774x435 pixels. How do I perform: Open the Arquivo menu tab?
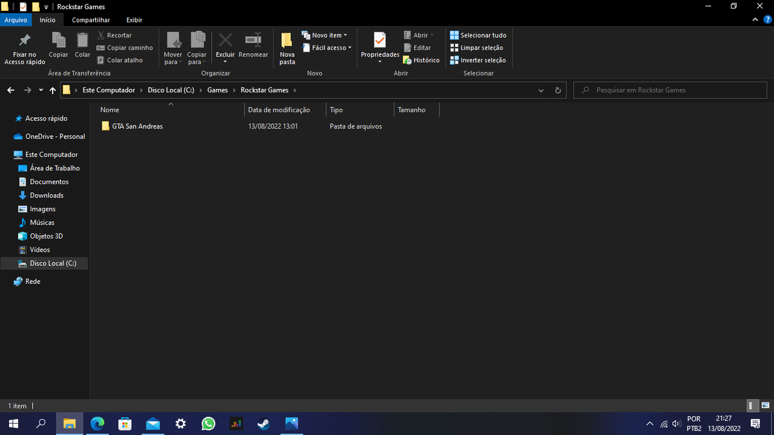point(16,20)
